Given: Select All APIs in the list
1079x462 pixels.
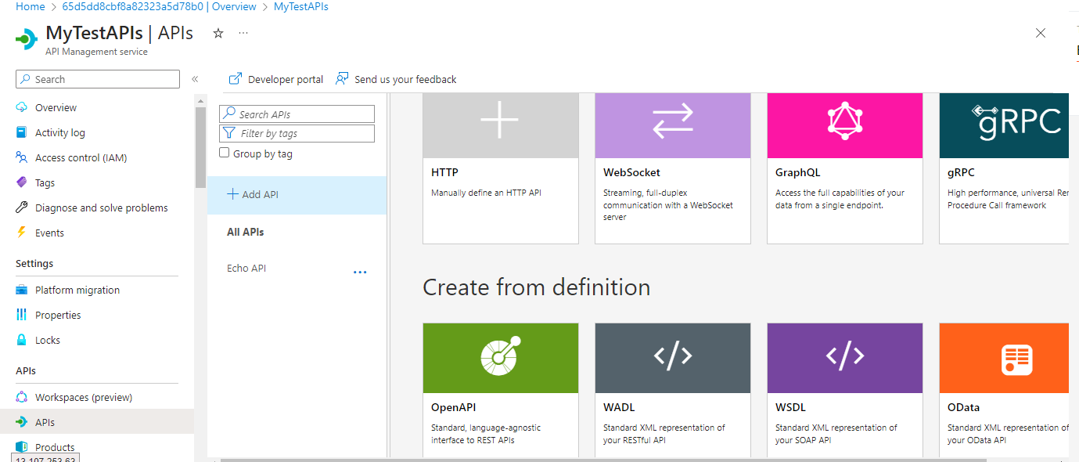Looking at the screenshot, I should [246, 232].
